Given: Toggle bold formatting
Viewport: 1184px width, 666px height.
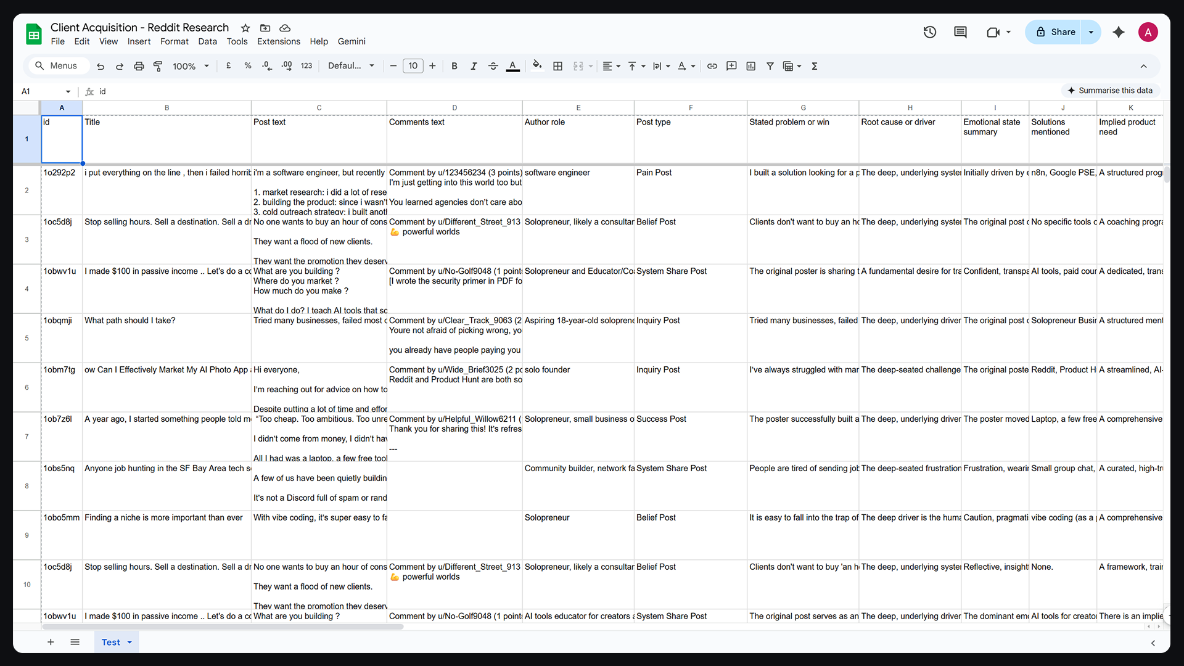Looking at the screenshot, I should click(454, 66).
